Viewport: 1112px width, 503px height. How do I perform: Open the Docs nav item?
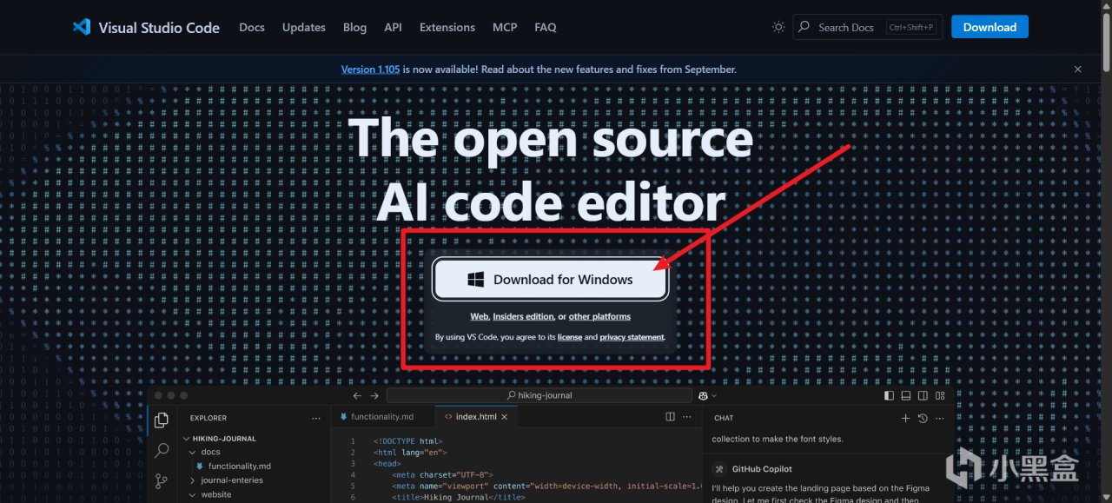click(252, 27)
